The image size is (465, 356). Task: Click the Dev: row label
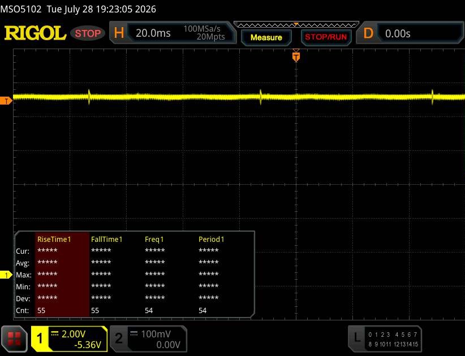(x=23, y=298)
